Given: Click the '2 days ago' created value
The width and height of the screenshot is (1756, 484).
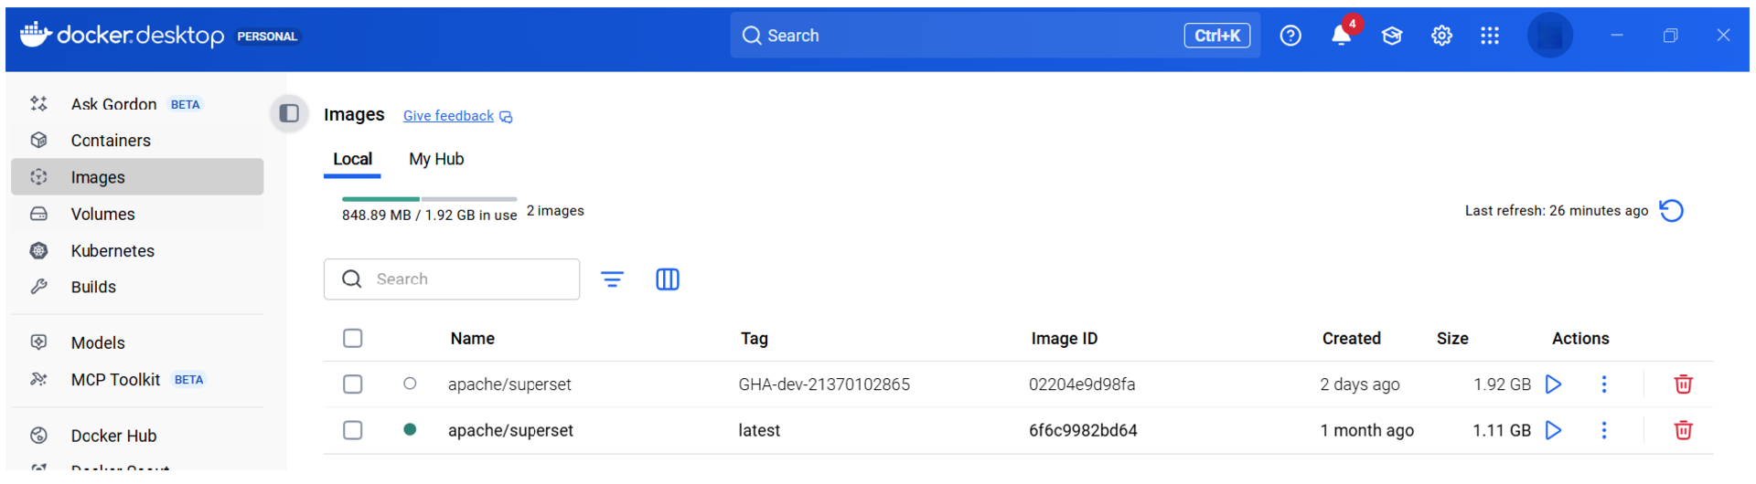Looking at the screenshot, I should click(x=1359, y=384).
